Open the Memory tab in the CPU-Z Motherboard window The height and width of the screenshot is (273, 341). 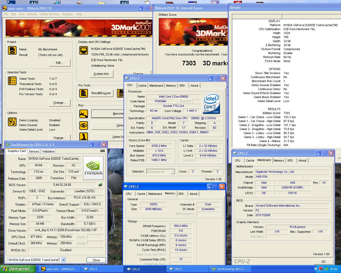pyautogui.click(x=279, y=160)
